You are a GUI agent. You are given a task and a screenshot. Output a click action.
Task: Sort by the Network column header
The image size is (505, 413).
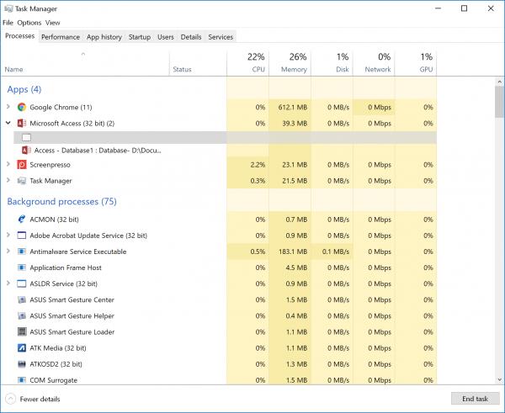tap(374, 63)
